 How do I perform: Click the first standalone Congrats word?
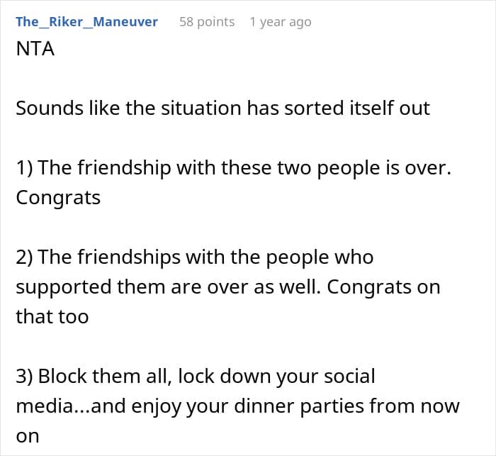pos(58,198)
